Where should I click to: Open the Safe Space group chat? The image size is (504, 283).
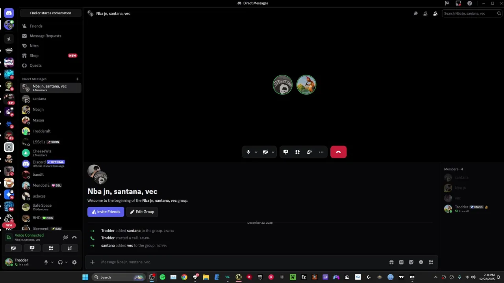point(51,207)
